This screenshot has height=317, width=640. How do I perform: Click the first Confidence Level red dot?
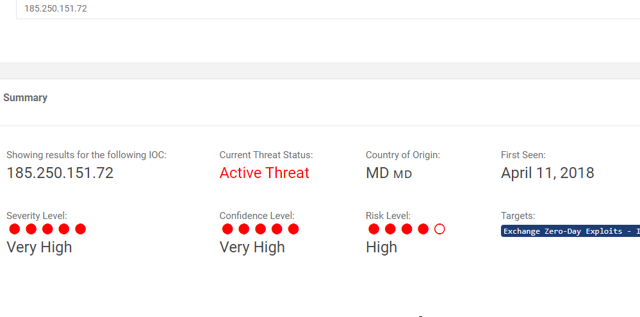pos(227,229)
